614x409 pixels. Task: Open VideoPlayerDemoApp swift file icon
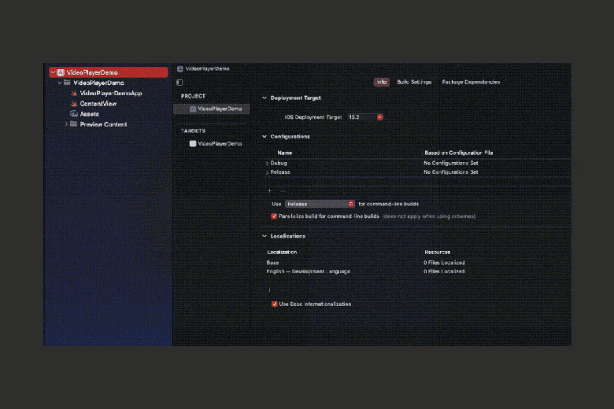point(74,93)
